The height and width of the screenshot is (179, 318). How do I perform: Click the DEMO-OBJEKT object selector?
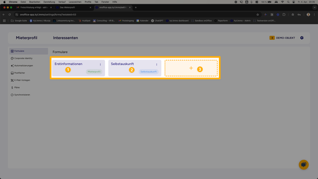point(282,38)
